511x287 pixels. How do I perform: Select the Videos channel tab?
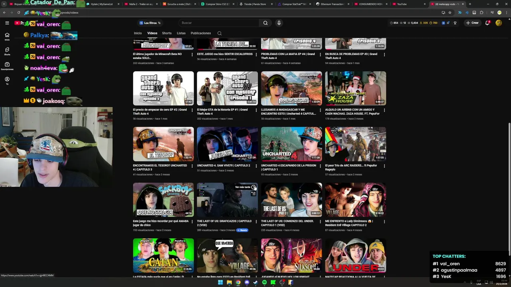pos(152,33)
